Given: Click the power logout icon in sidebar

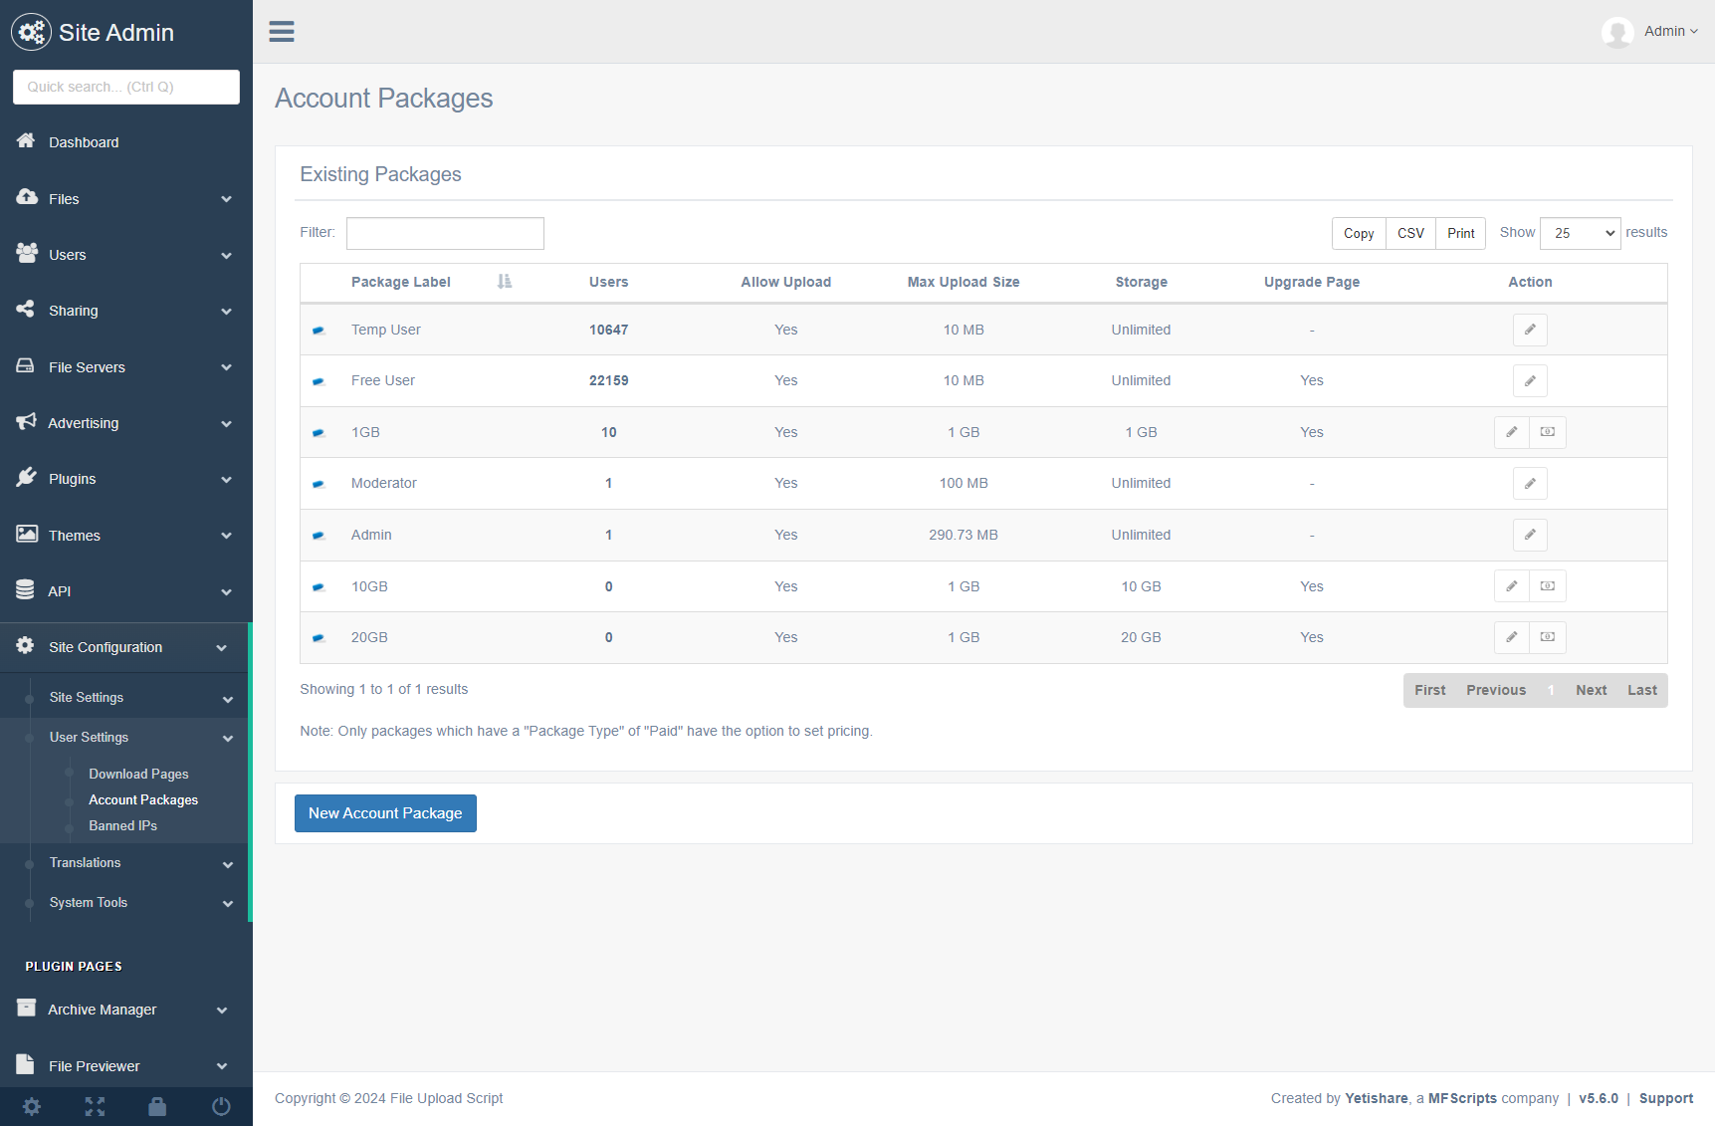Looking at the screenshot, I should point(221,1106).
